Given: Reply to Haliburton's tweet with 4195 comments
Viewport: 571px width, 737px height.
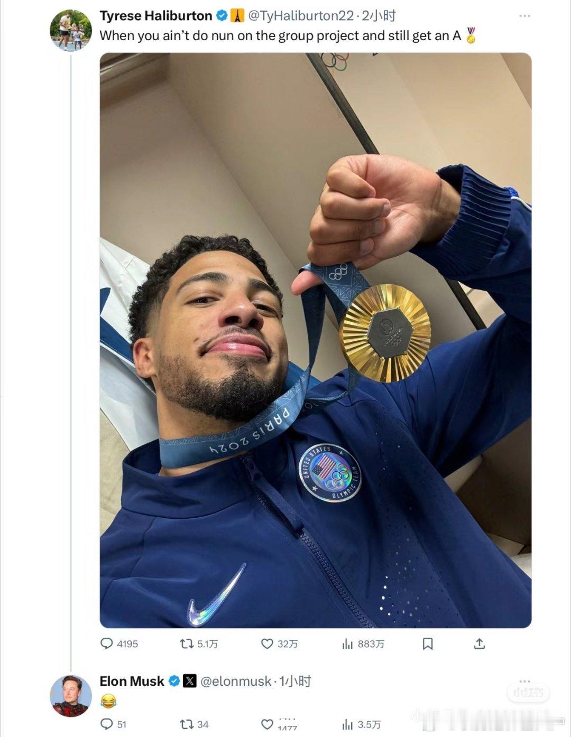Looking at the screenshot, I should coord(119,643).
